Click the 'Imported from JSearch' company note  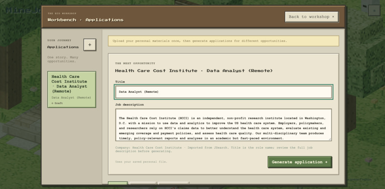click(214, 149)
